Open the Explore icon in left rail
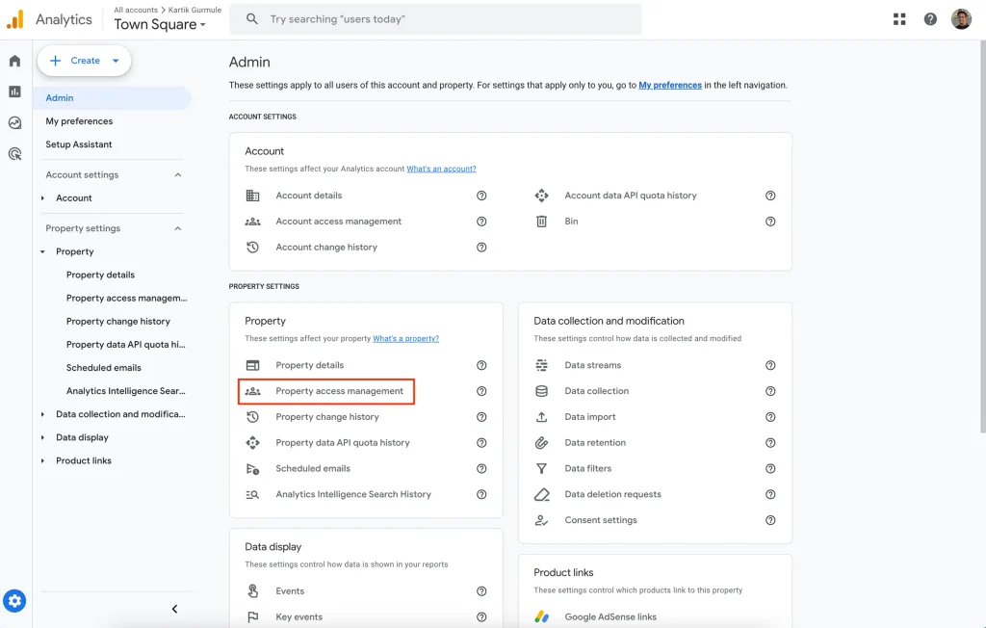Viewport: 986px width, 628px height. [x=15, y=122]
